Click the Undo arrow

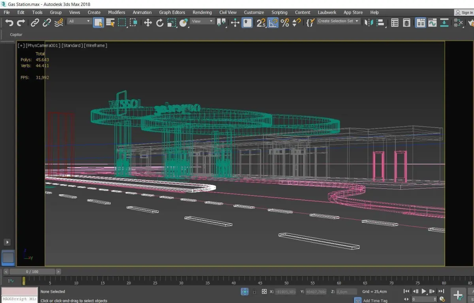(x=9, y=23)
